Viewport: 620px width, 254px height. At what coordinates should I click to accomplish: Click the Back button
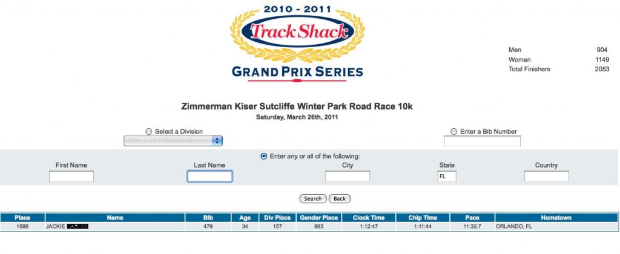(x=340, y=199)
